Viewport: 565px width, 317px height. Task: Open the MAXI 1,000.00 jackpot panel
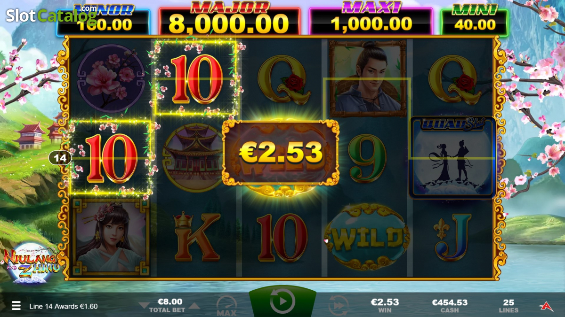(x=371, y=19)
